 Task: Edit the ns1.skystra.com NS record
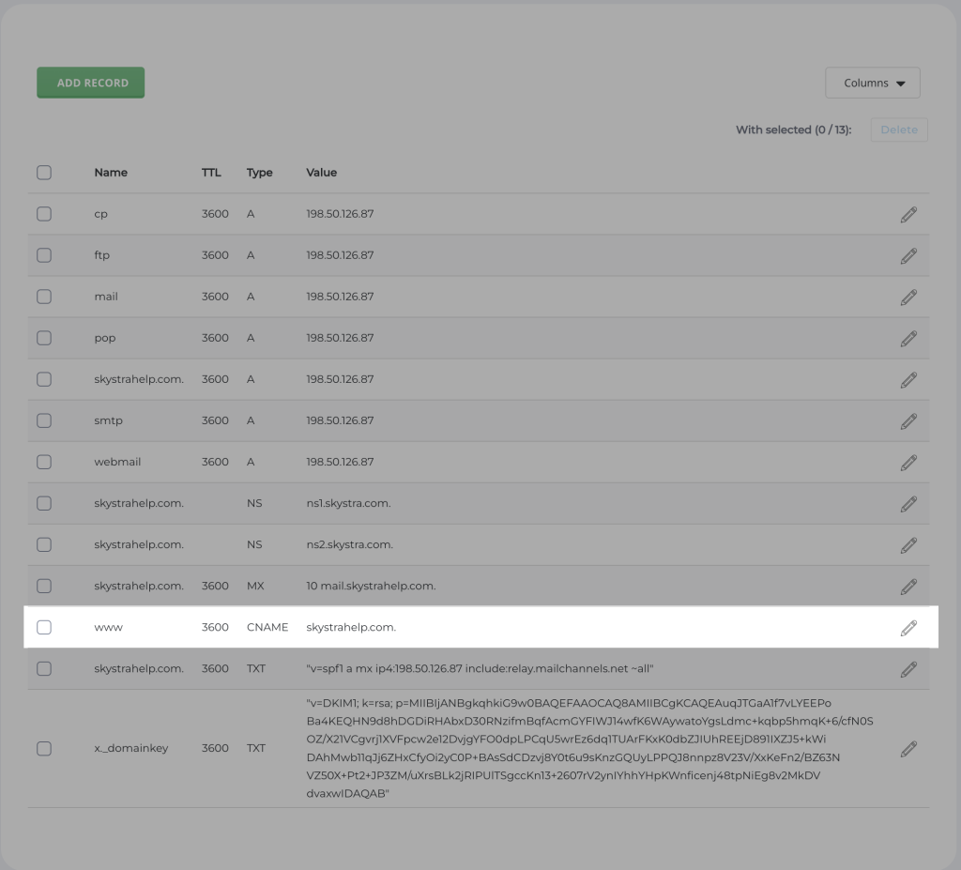click(x=908, y=504)
